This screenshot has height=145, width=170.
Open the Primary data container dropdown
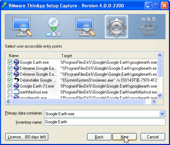(x=162, y=114)
